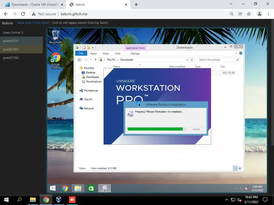The height and width of the screenshot is (205, 274).
Task: Open the red app icon on host taskbar
Action: point(72,200)
